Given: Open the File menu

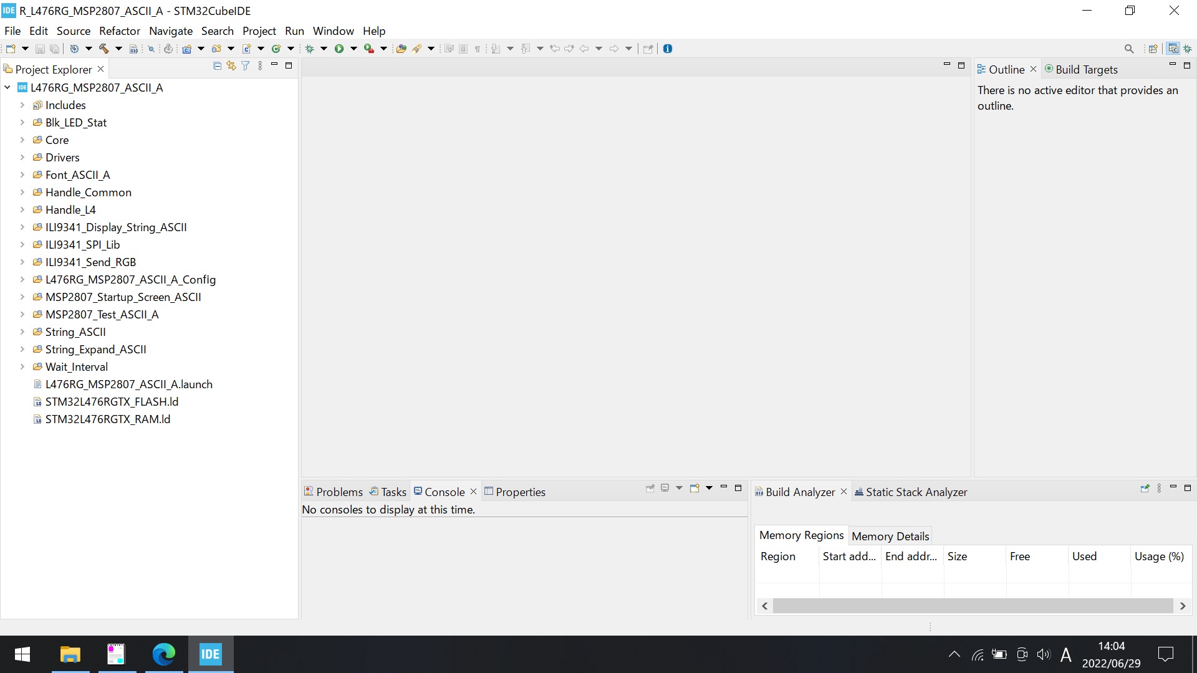Looking at the screenshot, I should tap(12, 31).
